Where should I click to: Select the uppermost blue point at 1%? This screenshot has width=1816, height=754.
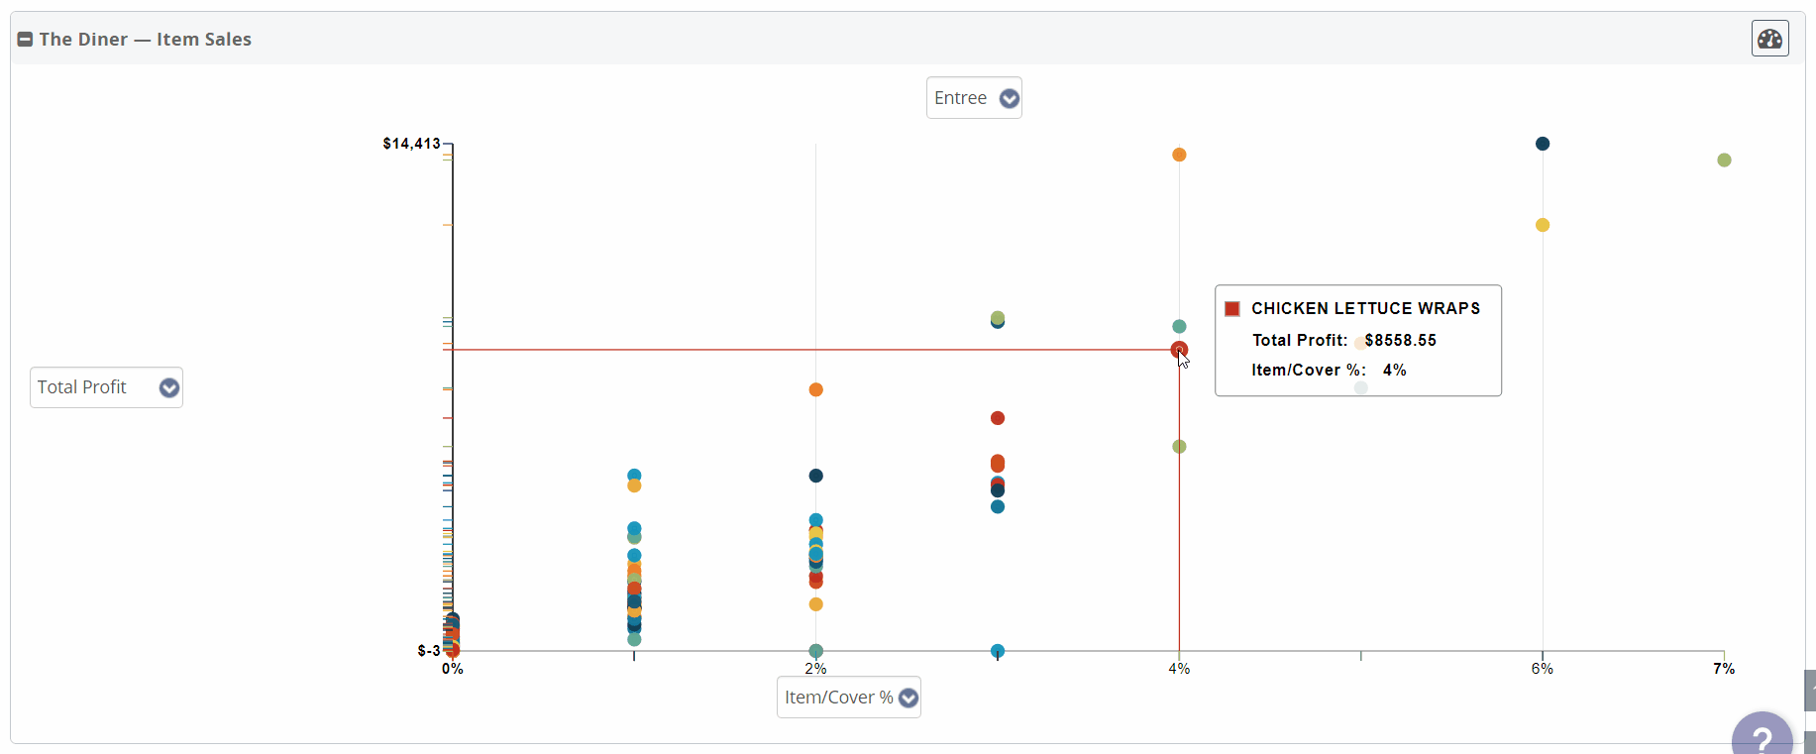tap(634, 475)
